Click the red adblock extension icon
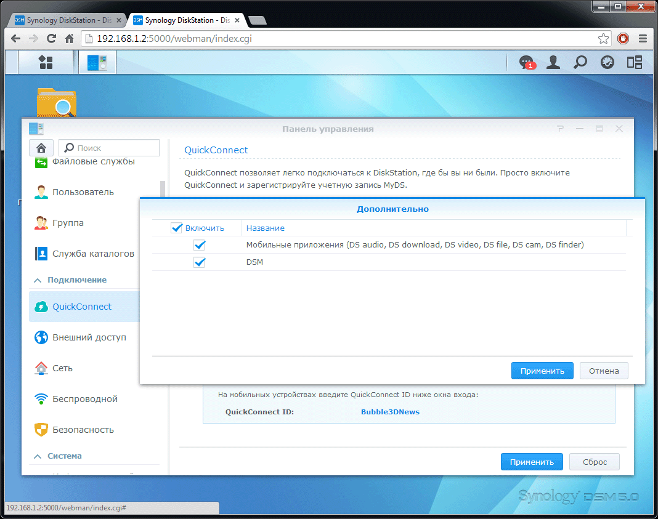 [x=623, y=39]
